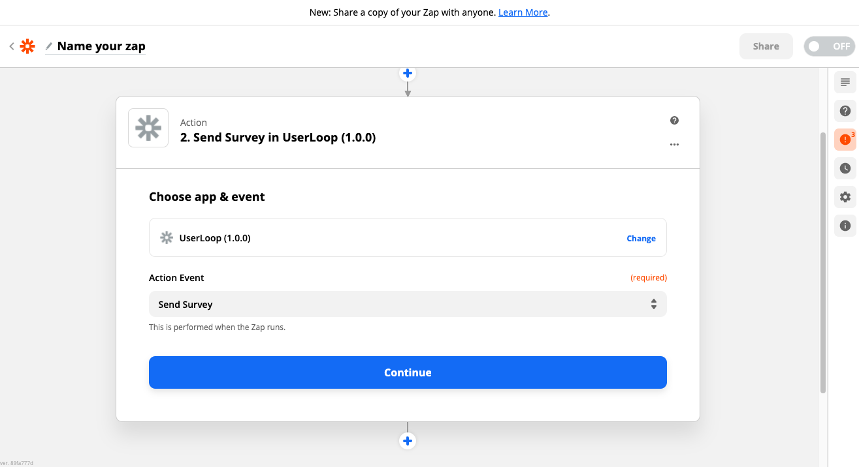Open the outline panel in right sidebar
This screenshot has width=859, height=467.
845,82
